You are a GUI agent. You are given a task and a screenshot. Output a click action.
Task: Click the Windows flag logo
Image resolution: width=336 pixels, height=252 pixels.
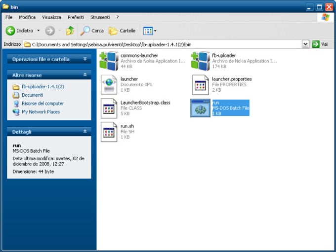326,17
